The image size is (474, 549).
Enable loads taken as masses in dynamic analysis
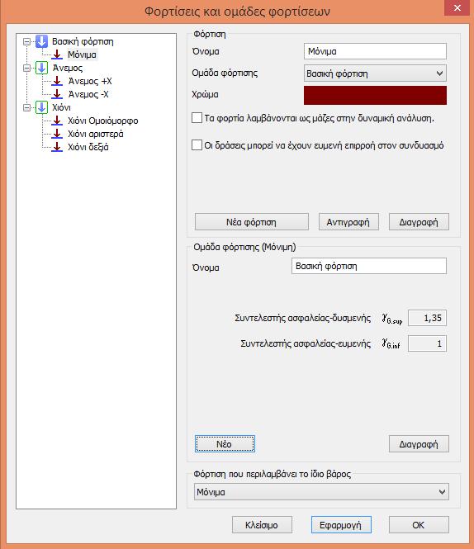tap(197, 117)
